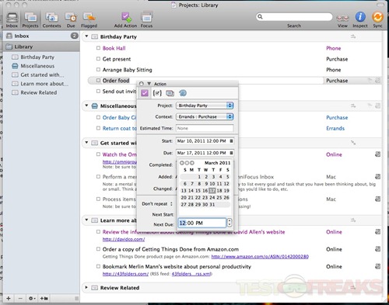Open the Project dropdown in inspector
The width and height of the screenshot is (389, 305).
pyautogui.click(x=205, y=106)
